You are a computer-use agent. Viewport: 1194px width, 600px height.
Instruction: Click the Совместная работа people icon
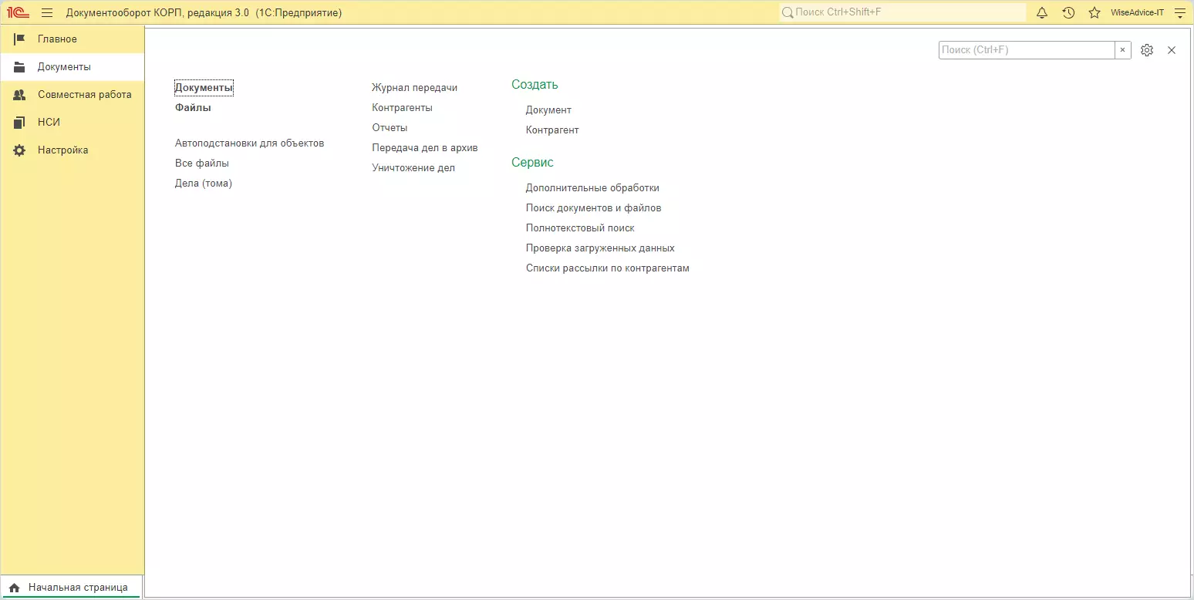click(20, 95)
